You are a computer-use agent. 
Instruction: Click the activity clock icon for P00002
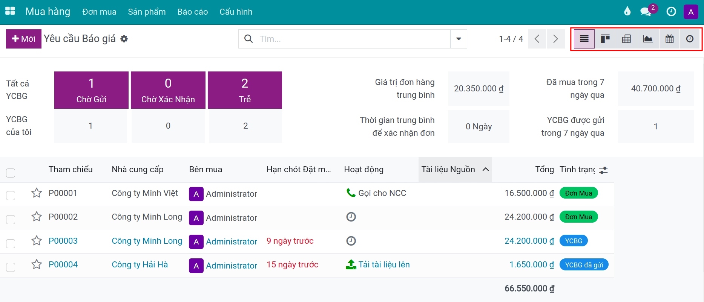(x=351, y=217)
